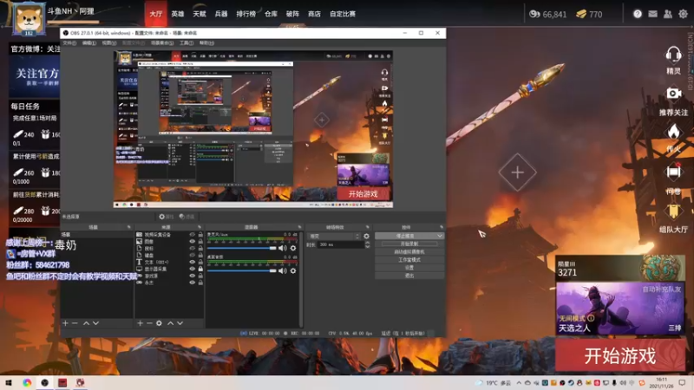Increase the transition duration stepper
Screen dimensions: 694x390
pos(367,243)
